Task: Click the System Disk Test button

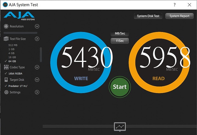Action: 148,16
